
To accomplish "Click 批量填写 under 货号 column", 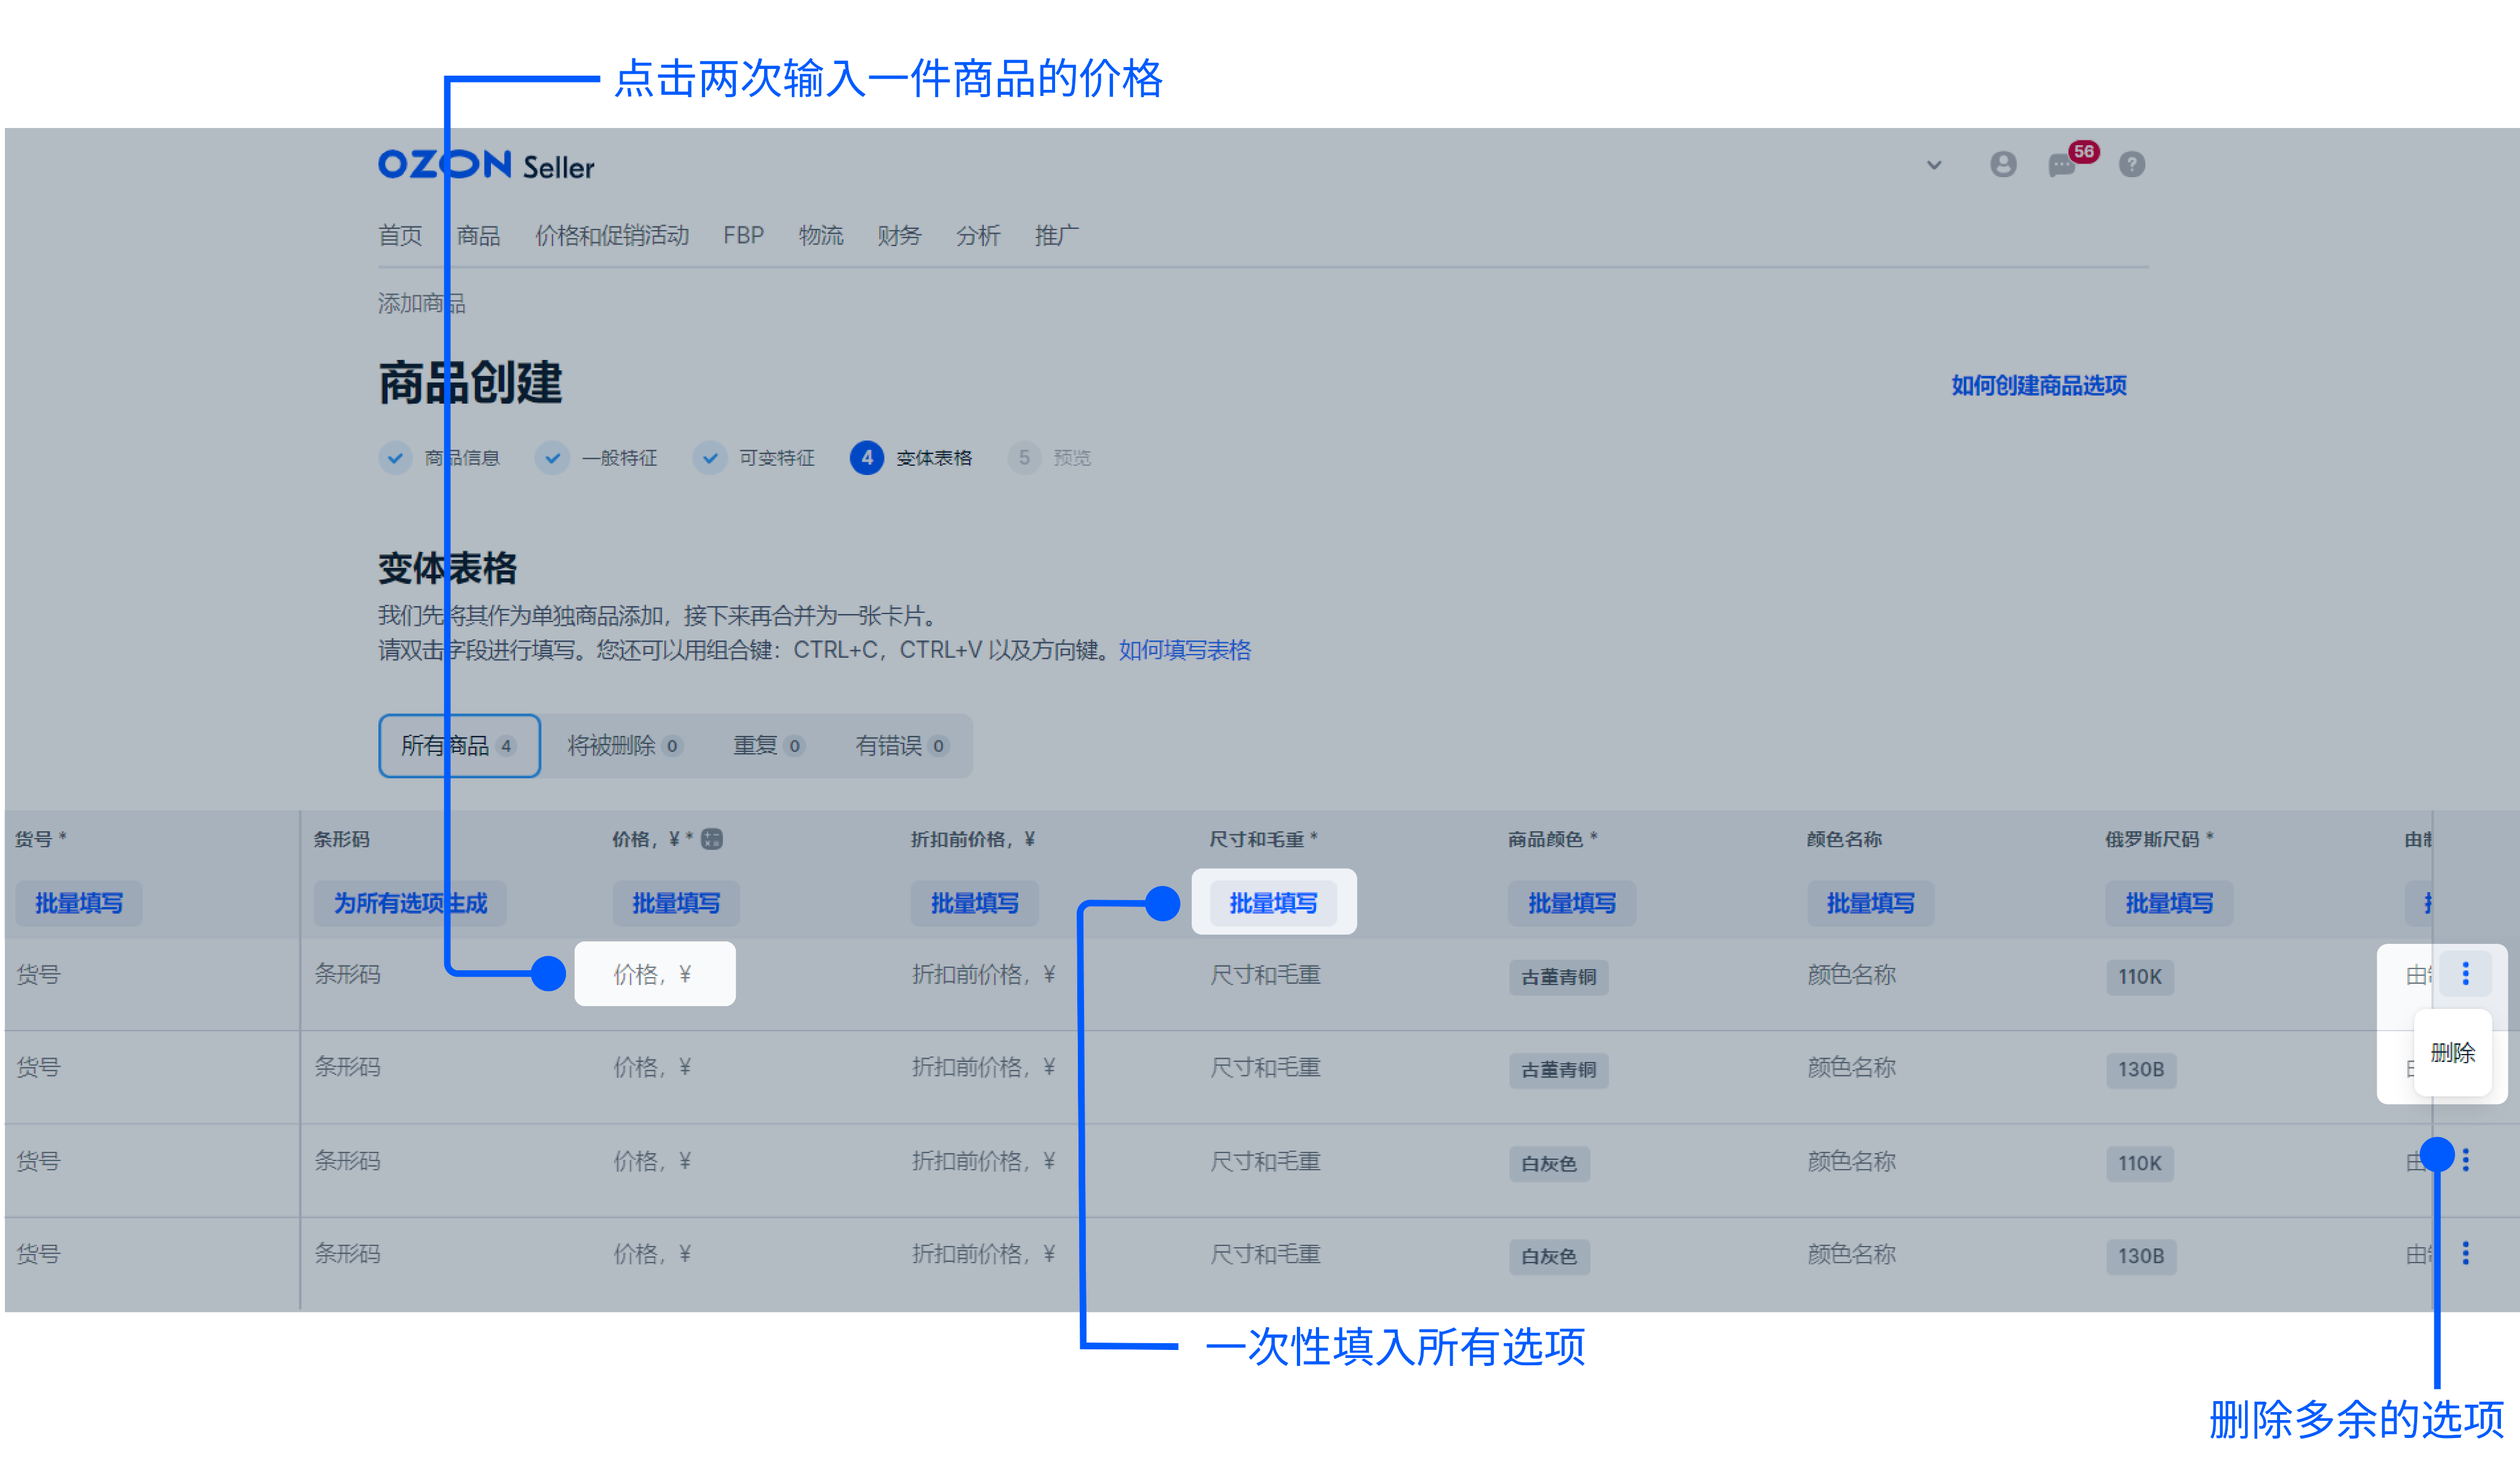I will click(79, 903).
